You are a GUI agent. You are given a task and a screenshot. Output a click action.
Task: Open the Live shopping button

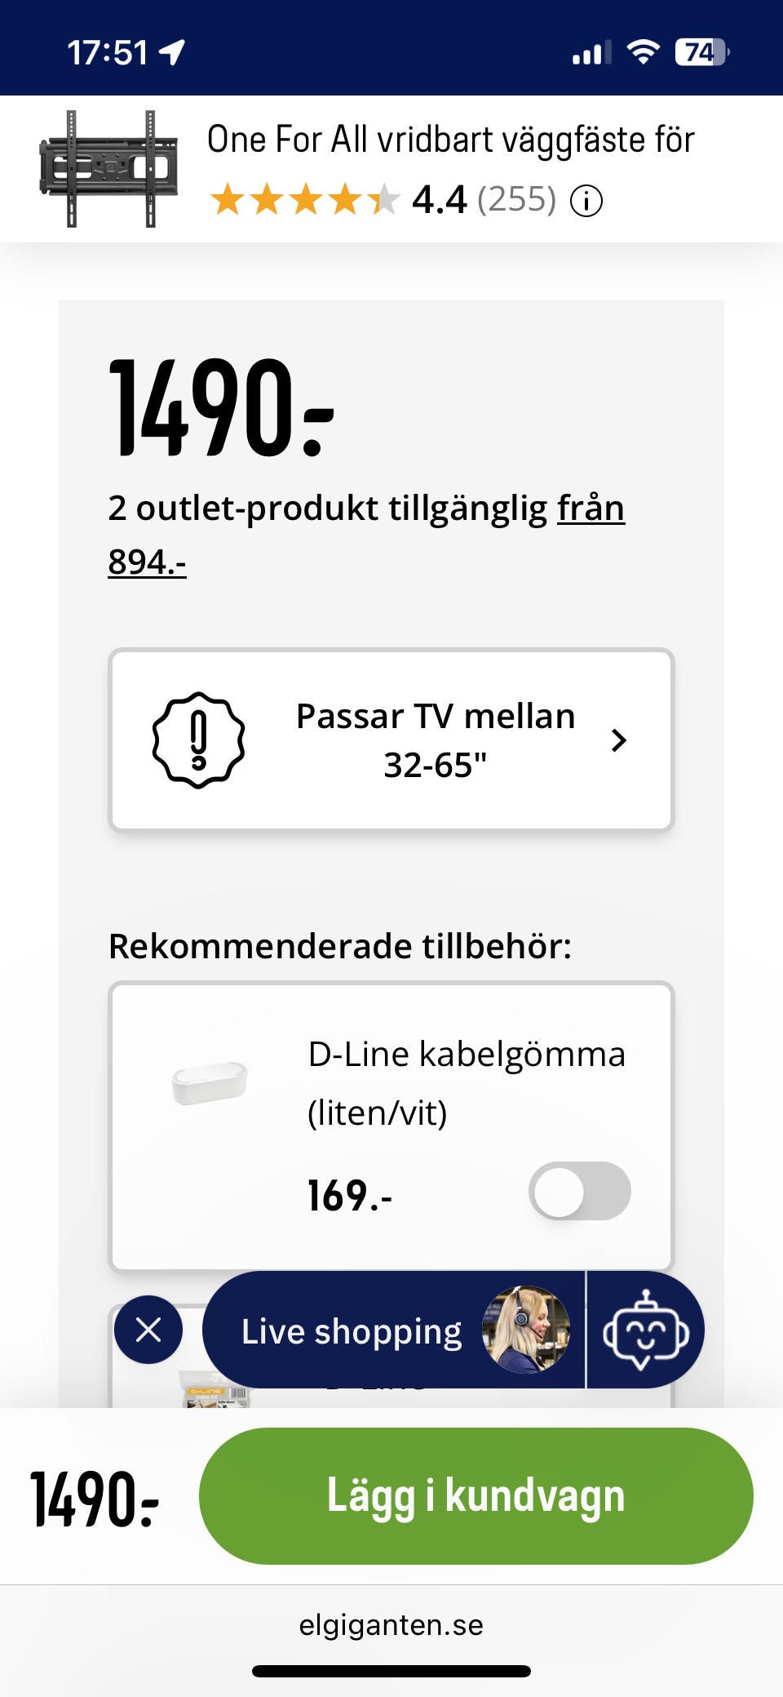point(352,1331)
